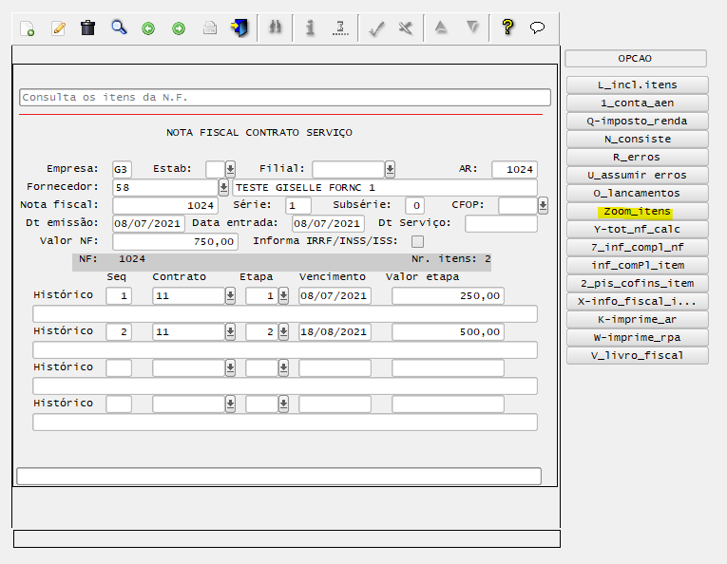727x564 pixels.
Task: Select the Zoom_itens option
Action: [x=637, y=212]
